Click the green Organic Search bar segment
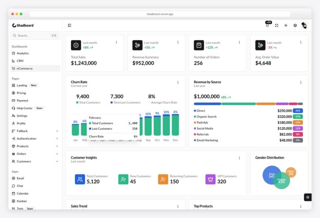This screenshot has width=320, height=218. [x=239, y=104]
